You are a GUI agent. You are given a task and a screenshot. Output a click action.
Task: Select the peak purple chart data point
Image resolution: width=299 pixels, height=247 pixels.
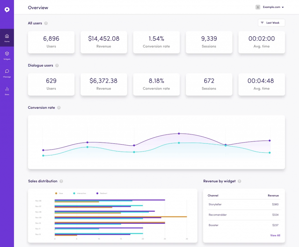pyautogui.click(x=179, y=133)
